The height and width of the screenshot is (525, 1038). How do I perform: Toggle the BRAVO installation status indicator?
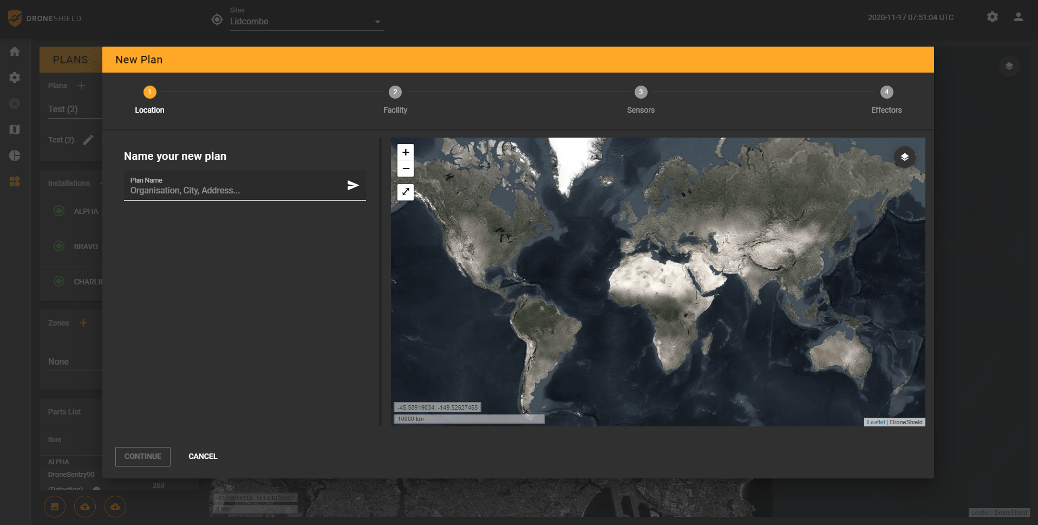59,246
